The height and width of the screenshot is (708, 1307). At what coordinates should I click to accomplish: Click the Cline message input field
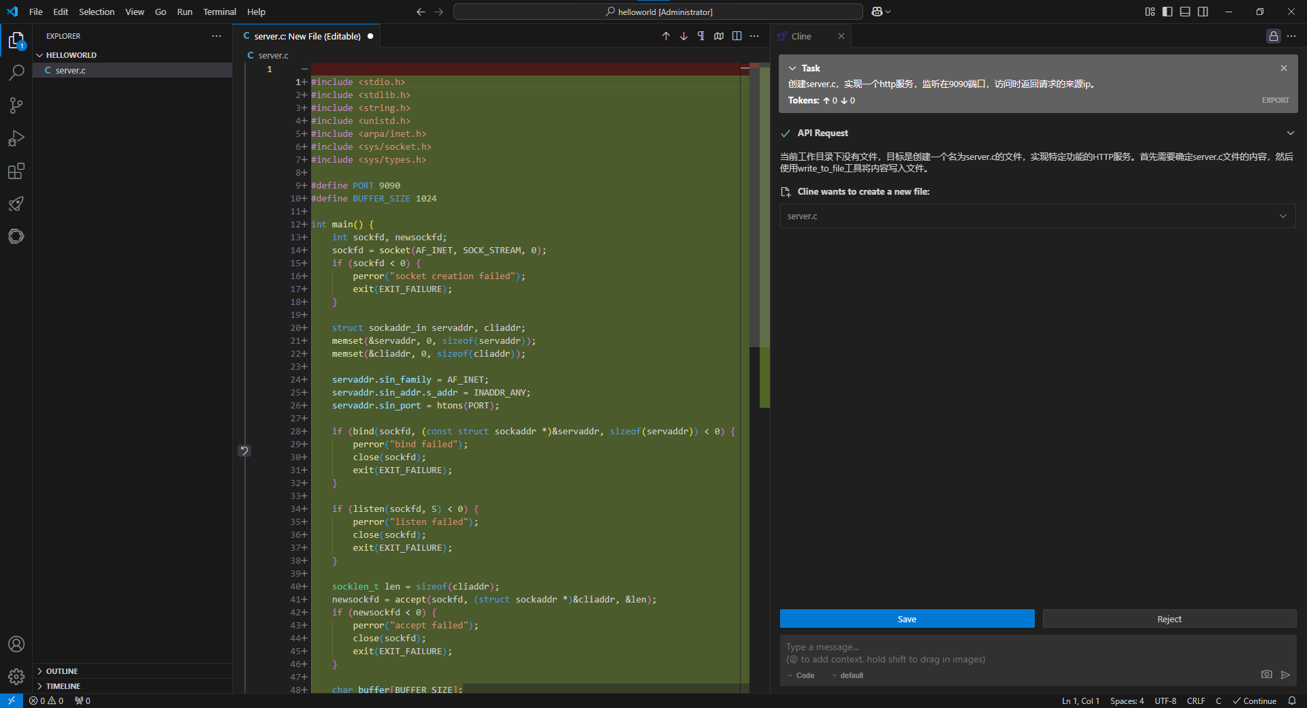(1021, 653)
